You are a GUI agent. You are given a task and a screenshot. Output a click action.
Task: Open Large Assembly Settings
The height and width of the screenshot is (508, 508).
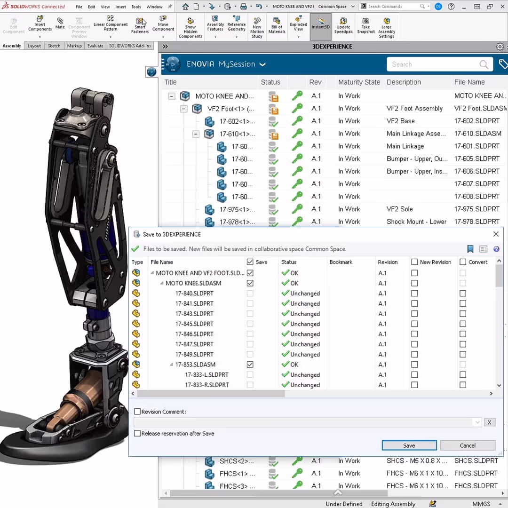point(387,28)
